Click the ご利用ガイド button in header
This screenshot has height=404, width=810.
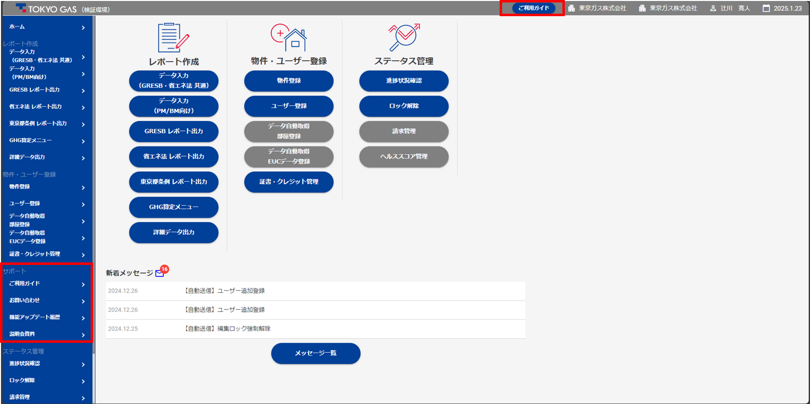533,8
